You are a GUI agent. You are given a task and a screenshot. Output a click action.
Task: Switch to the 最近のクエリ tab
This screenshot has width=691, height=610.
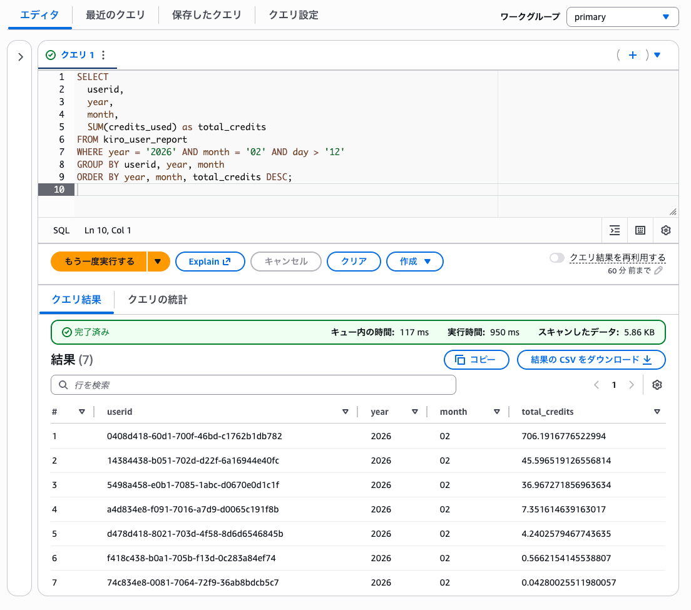point(115,15)
